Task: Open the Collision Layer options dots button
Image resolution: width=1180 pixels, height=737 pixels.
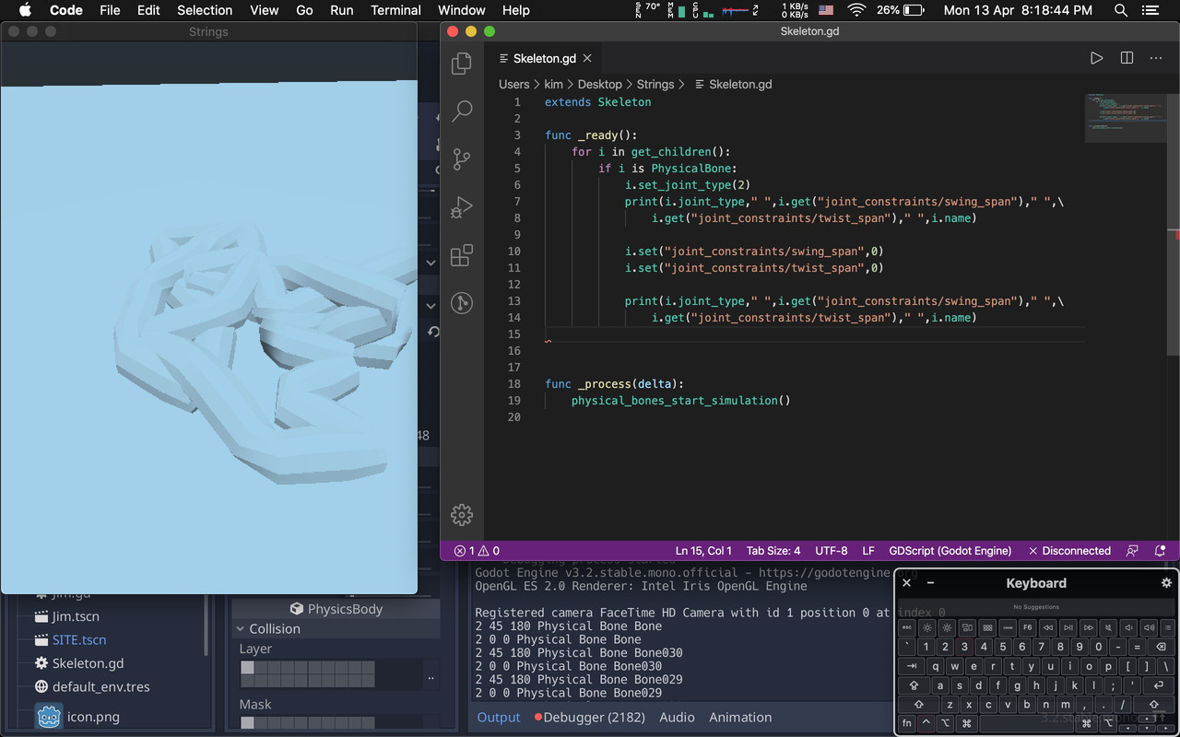Action: click(431, 675)
